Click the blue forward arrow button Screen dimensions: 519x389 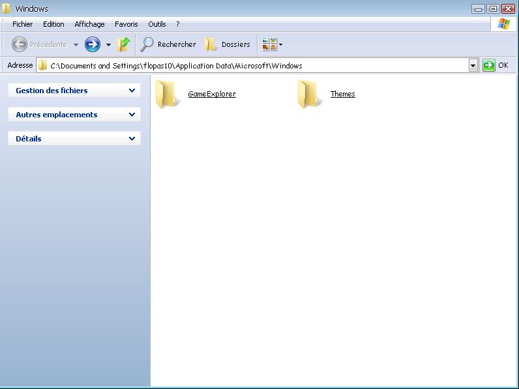[93, 44]
